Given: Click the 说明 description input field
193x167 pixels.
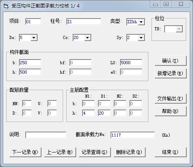Looking at the screenshot, I should pos(46,135).
